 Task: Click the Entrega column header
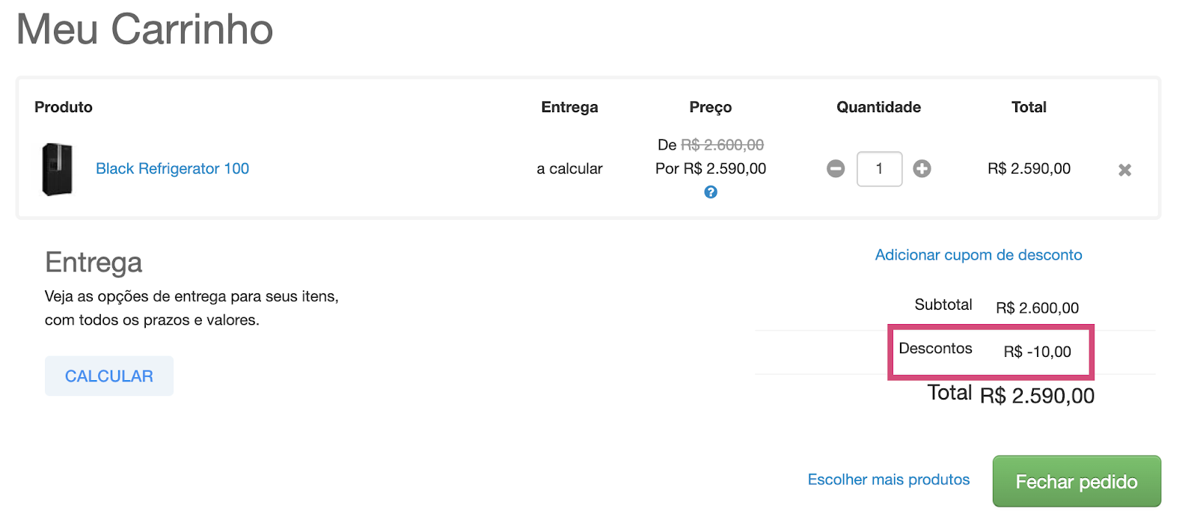coord(569,107)
